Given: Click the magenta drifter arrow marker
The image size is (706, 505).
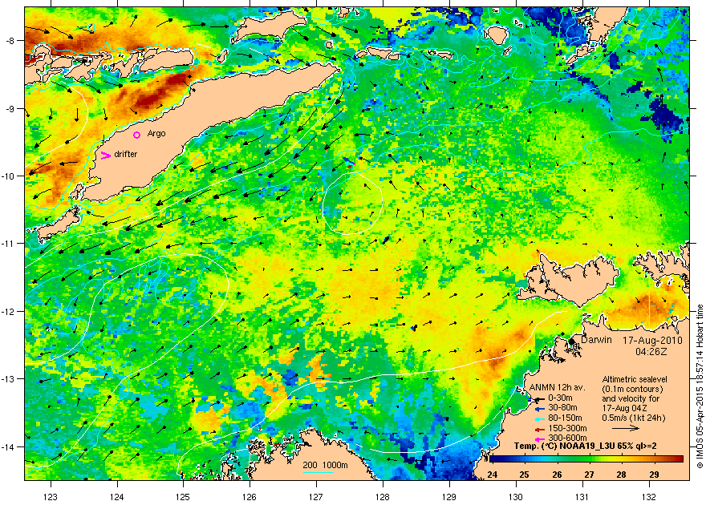Looking at the screenshot, I should click(x=105, y=156).
